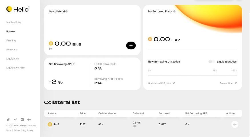Open the Bug Bounty link
250x137 pixels.
(28, 130)
